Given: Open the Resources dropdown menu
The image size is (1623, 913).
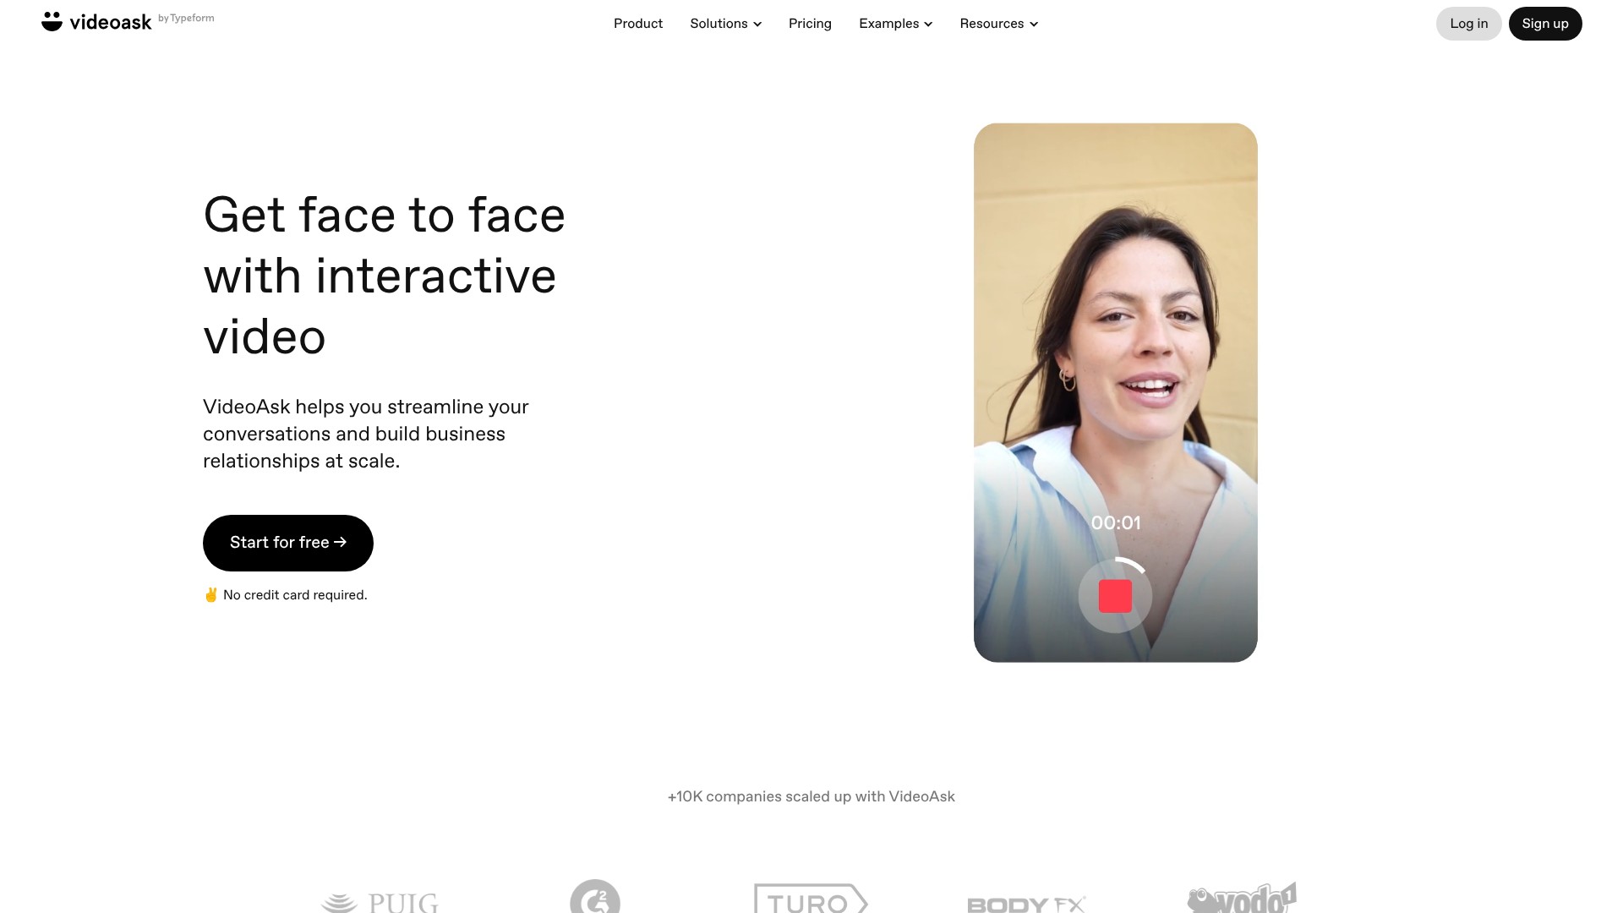Looking at the screenshot, I should [998, 24].
